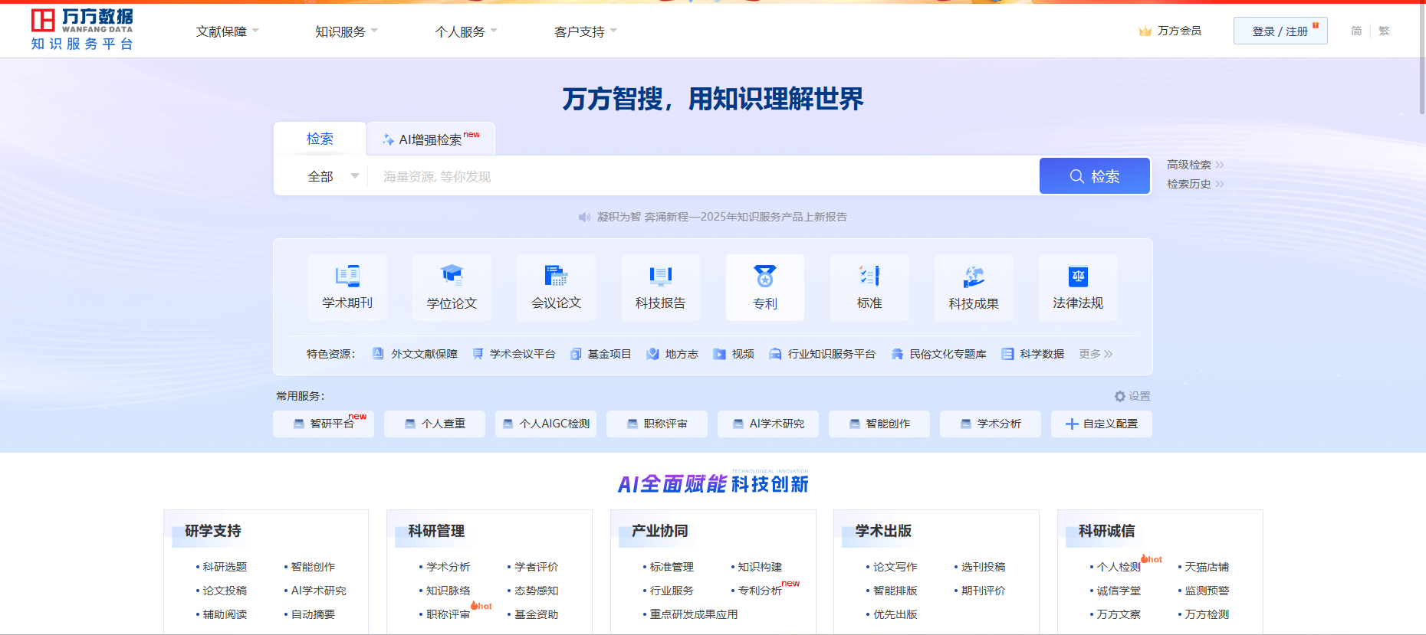Image resolution: width=1426 pixels, height=635 pixels.
Task: Expand the 知识服务 menu
Action: coord(347,31)
